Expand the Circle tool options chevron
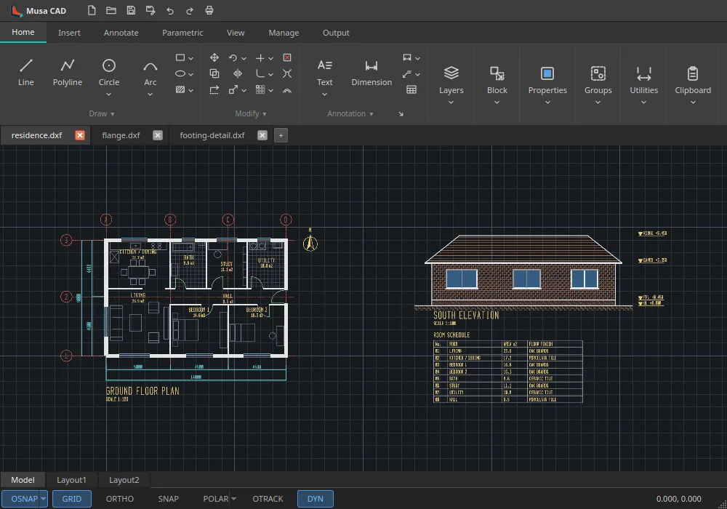Image resolution: width=727 pixels, height=509 pixels. click(109, 95)
